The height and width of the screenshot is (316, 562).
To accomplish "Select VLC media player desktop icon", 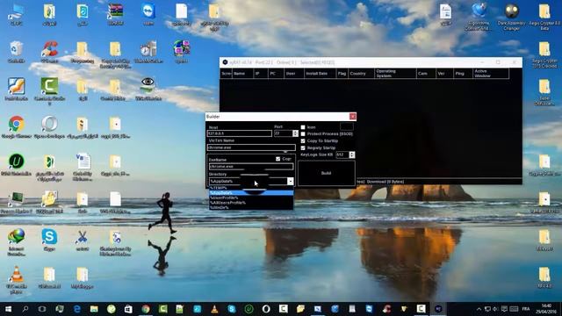I will (16, 280).
